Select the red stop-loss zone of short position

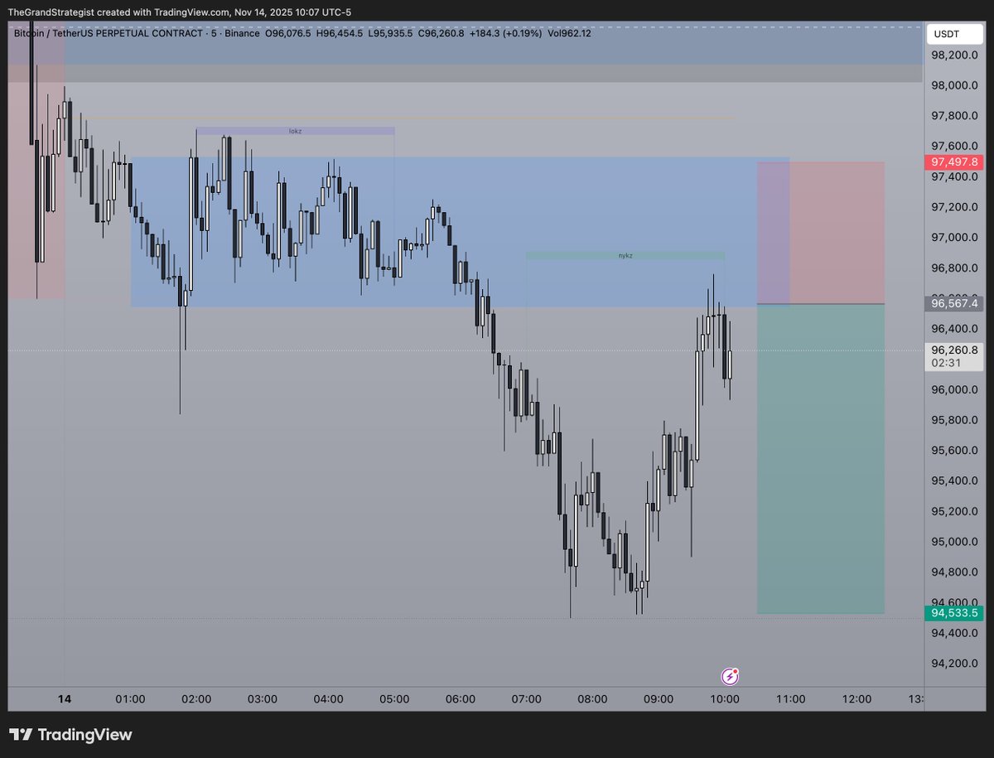click(x=821, y=233)
